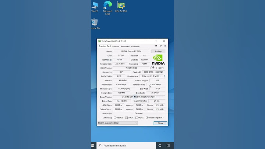Viewport: 265px width, 149px height.
Task: Click the GPU Clock value 550 MHz
Action: pyautogui.click(x=118, y=105)
